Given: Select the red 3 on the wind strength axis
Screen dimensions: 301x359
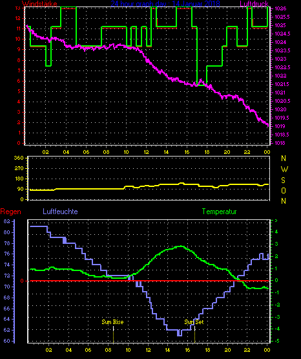Looking at the screenshot, I should (x=19, y=112).
